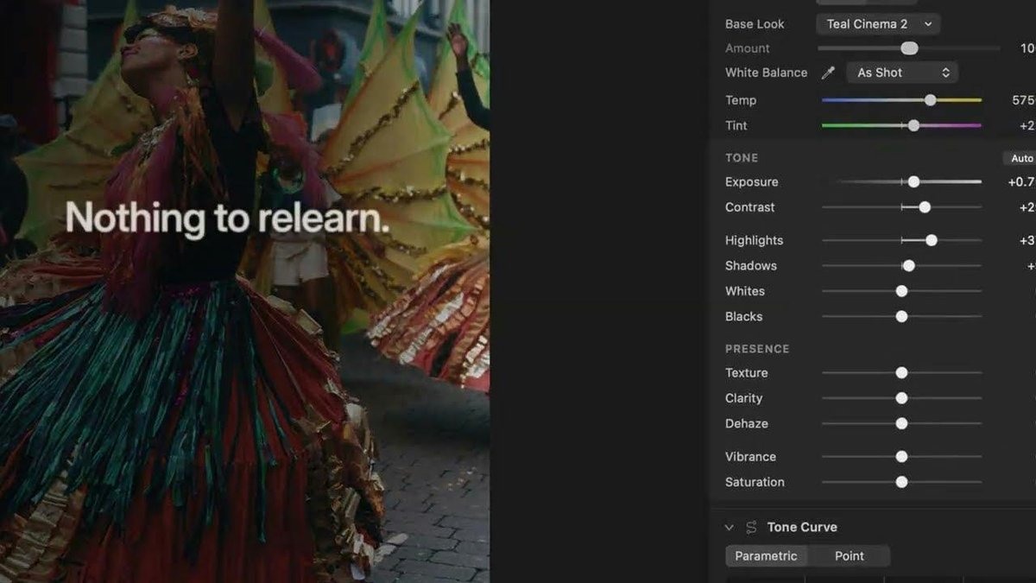Click the Base Look label

point(755,24)
